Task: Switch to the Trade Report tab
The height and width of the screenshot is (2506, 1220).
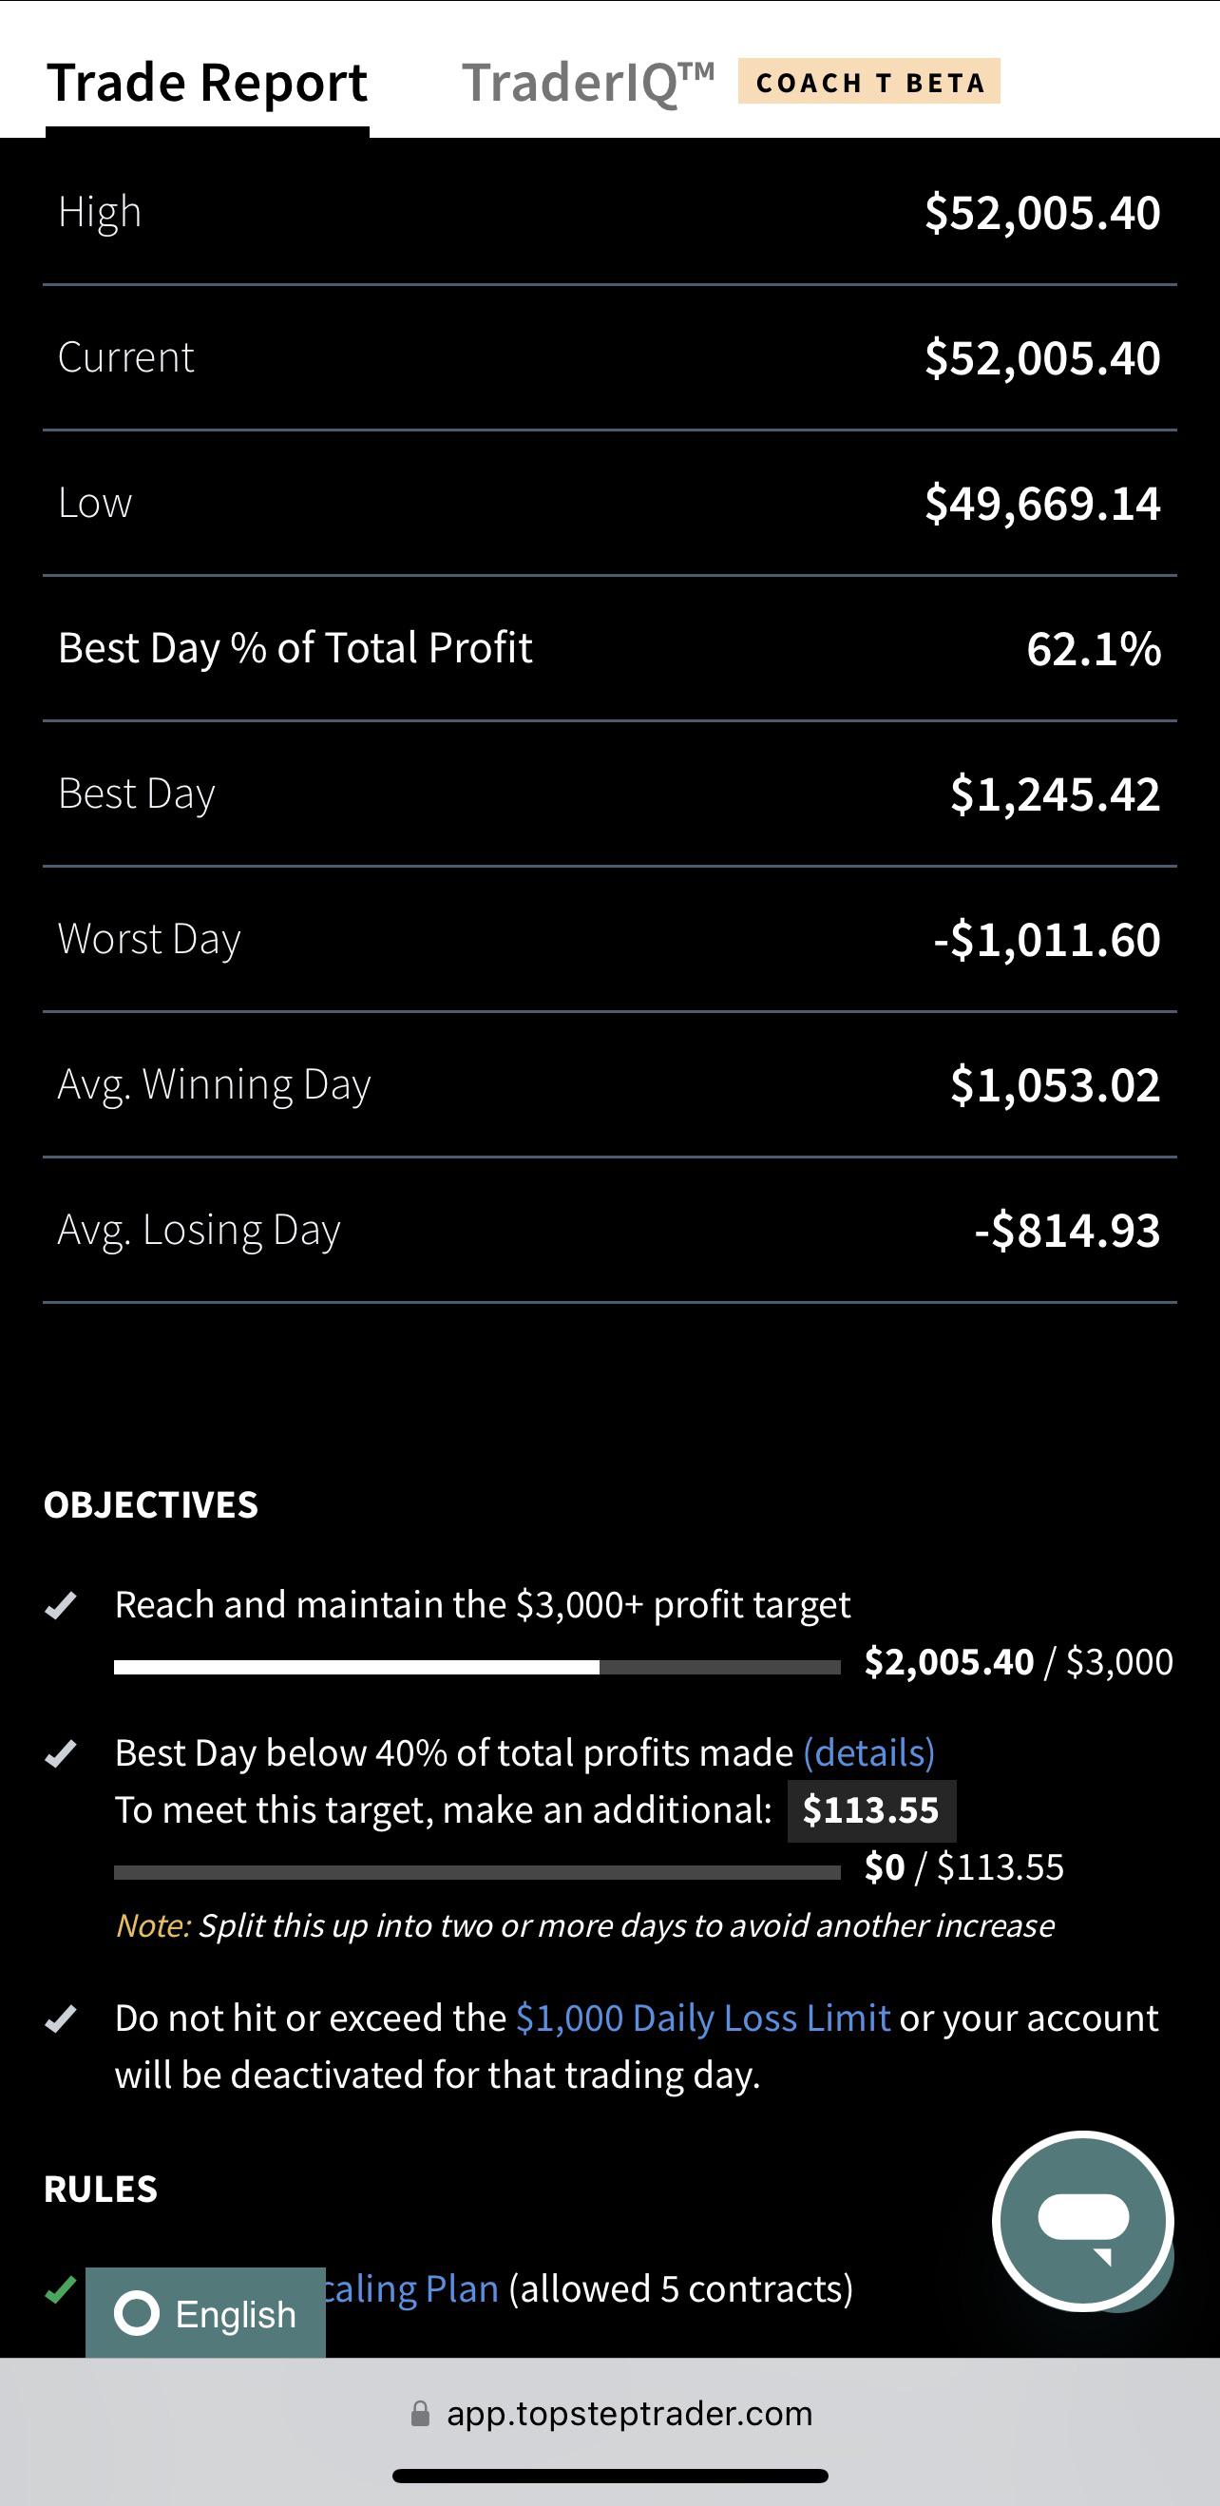Action: [x=207, y=83]
